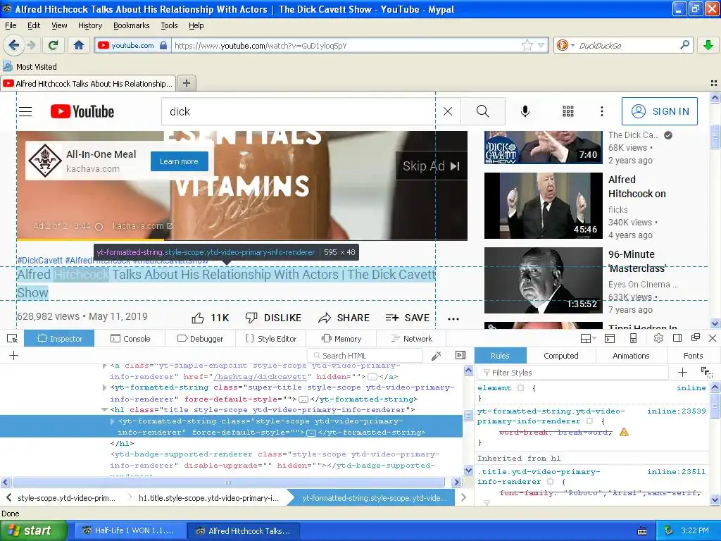Pick an element from the page
Image resolution: width=721 pixels, height=541 pixels.
(13, 339)
